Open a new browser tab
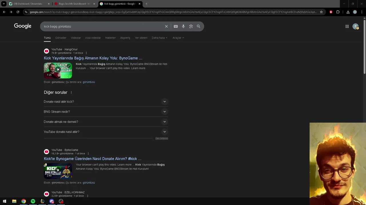The height and width of the screenshot is (205, 366). (146, 4)
